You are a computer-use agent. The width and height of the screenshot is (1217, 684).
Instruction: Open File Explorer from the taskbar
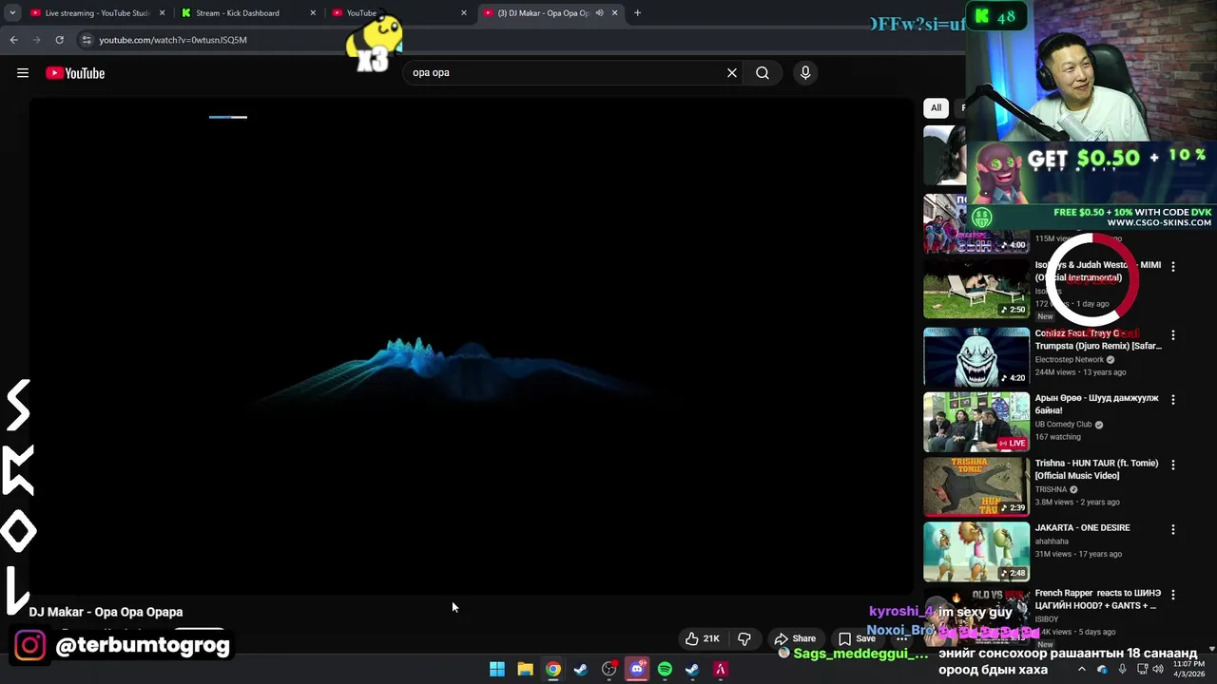(525, 669)
